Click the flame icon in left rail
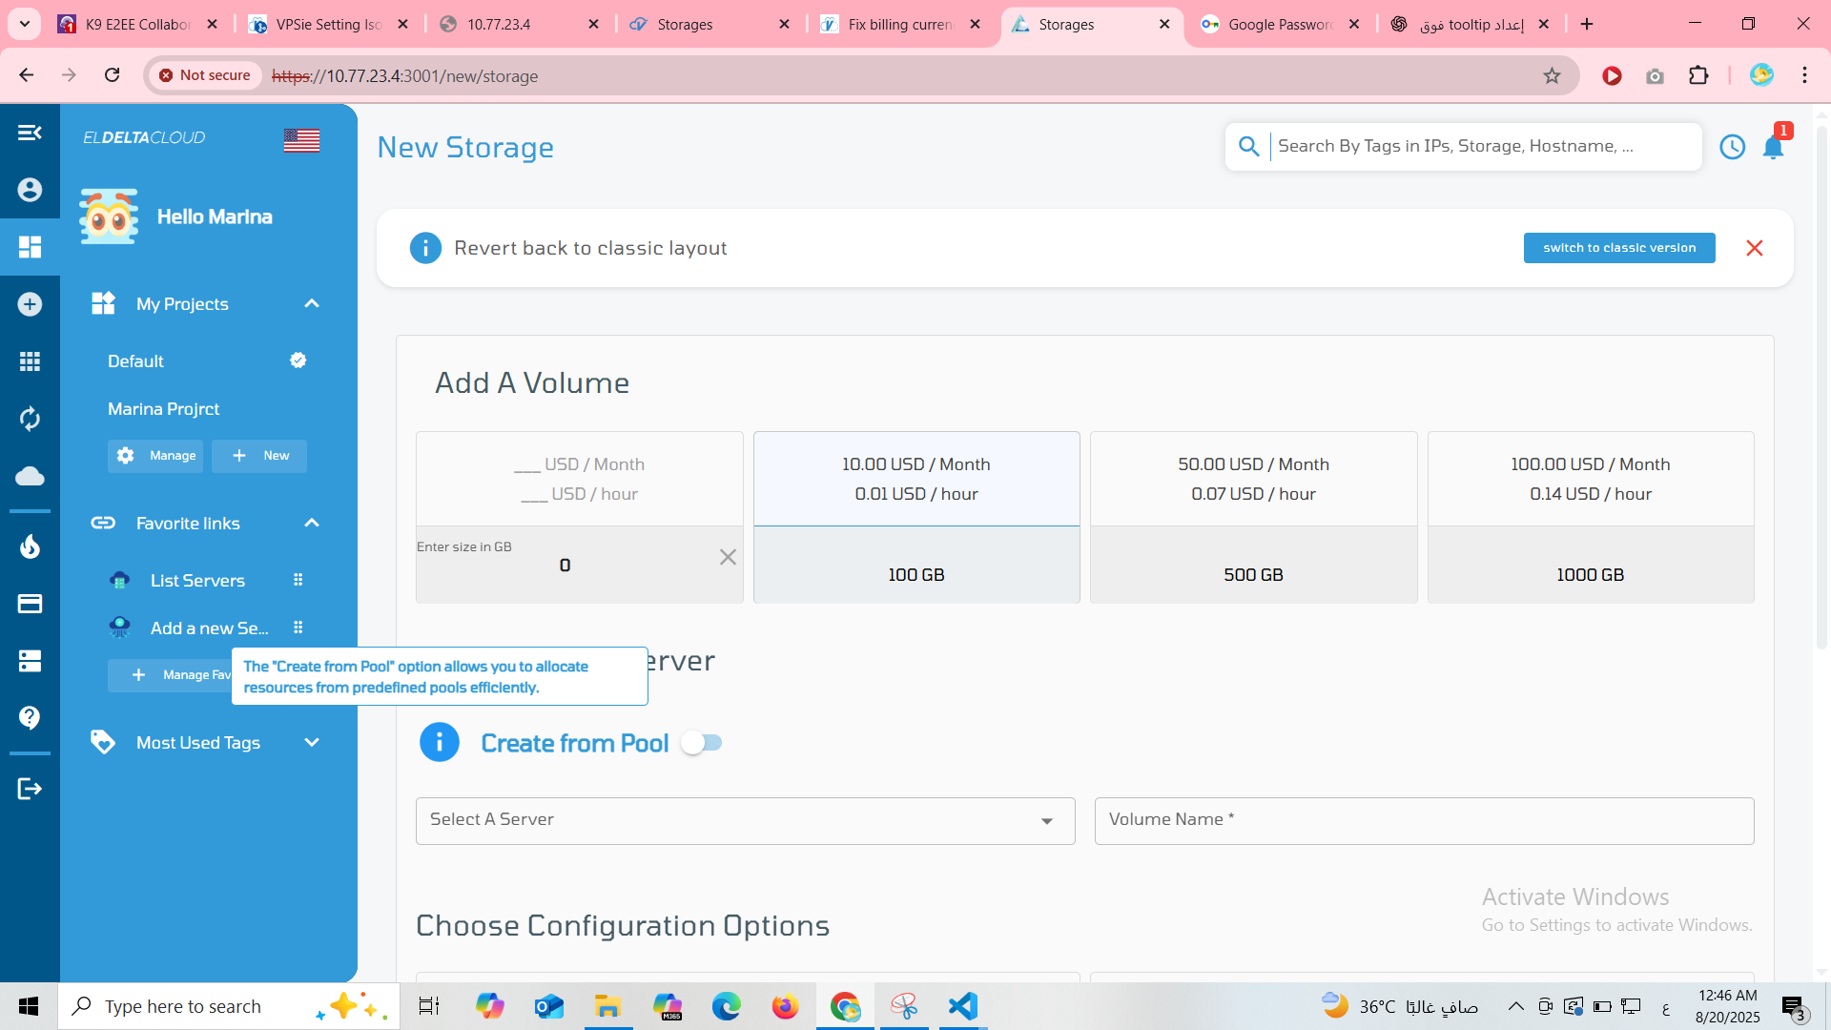Screen dimensions: 1831x1030 30,546
